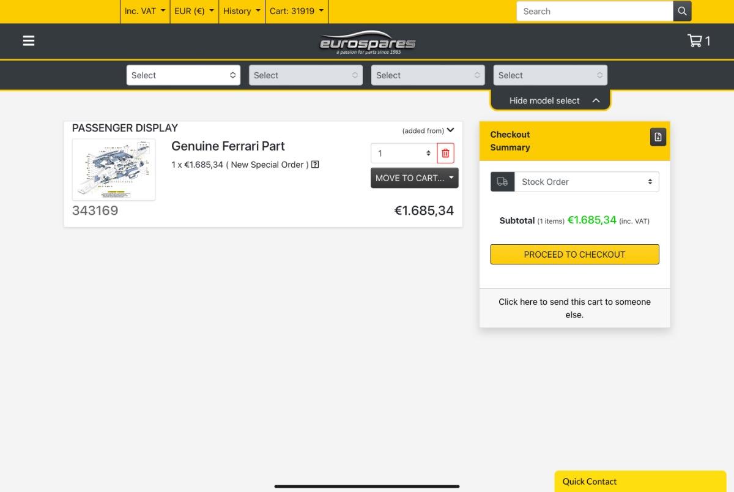
Task: Open the first model Select dropdown
Action: pyautogui.click(x=183, y=75)
